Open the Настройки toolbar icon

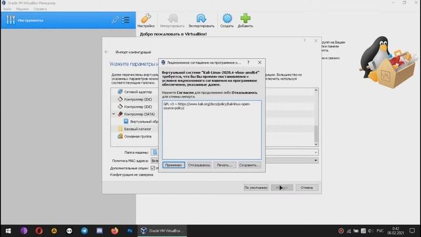(146, 20)
